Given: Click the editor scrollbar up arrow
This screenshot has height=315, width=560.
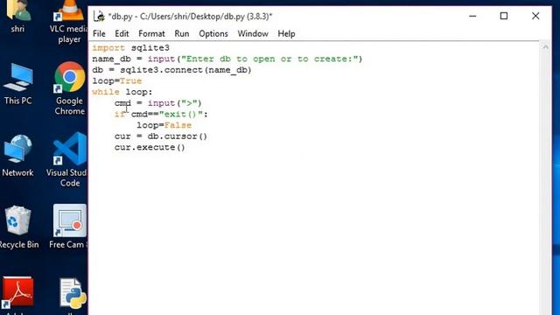Looking at the screenshot, I should click(545, 46).
